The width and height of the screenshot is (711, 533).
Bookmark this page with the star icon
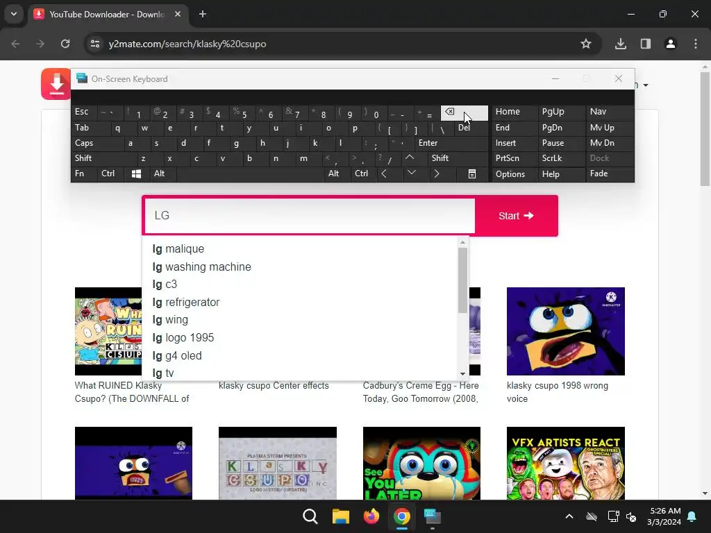[586, 44]
